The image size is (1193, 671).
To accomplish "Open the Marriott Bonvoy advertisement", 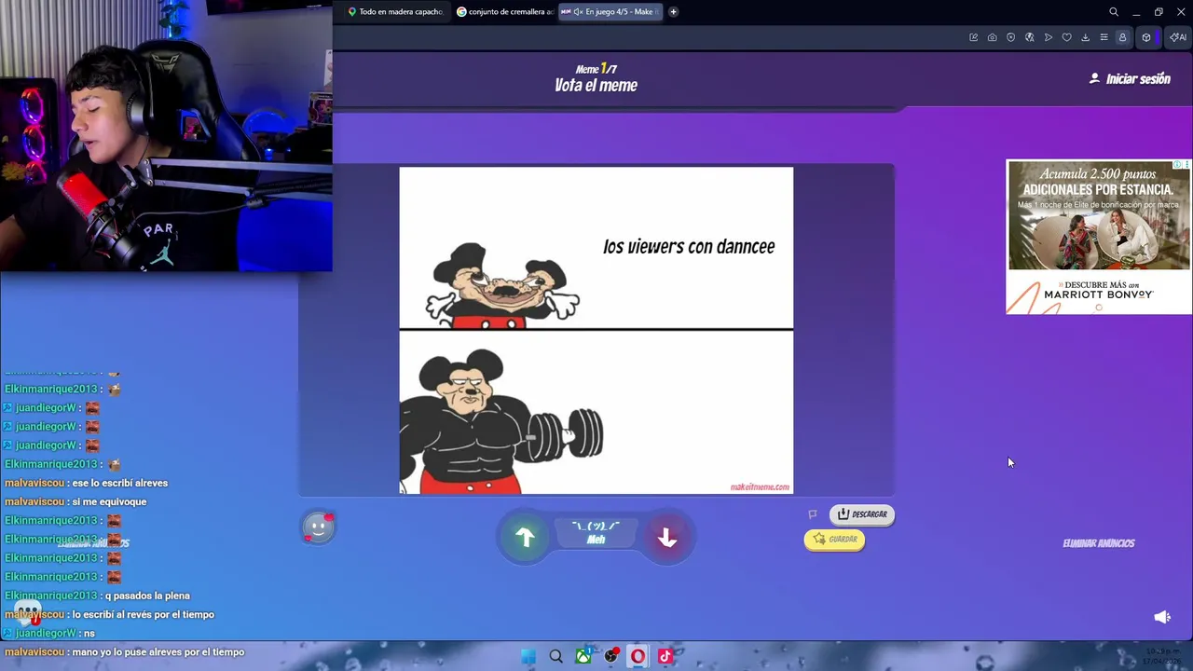I will 1098,238.
